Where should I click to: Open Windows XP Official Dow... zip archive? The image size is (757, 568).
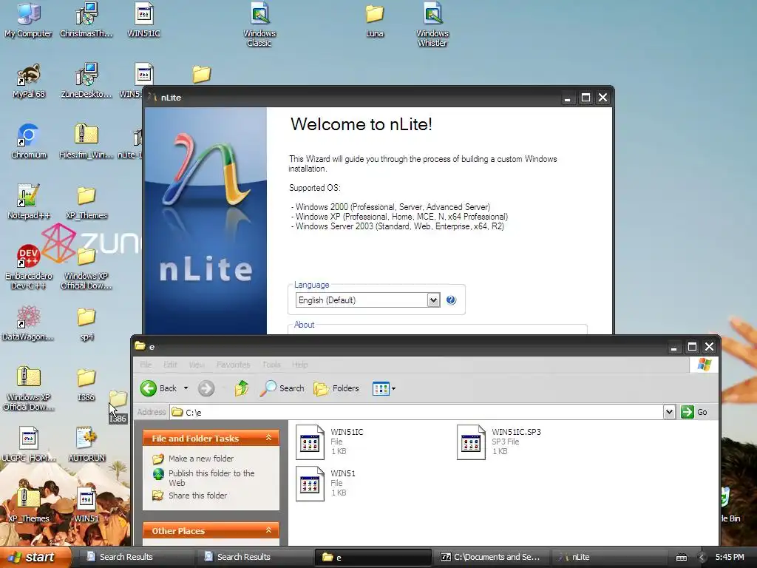pyautogui.click(x=29, y=388)
